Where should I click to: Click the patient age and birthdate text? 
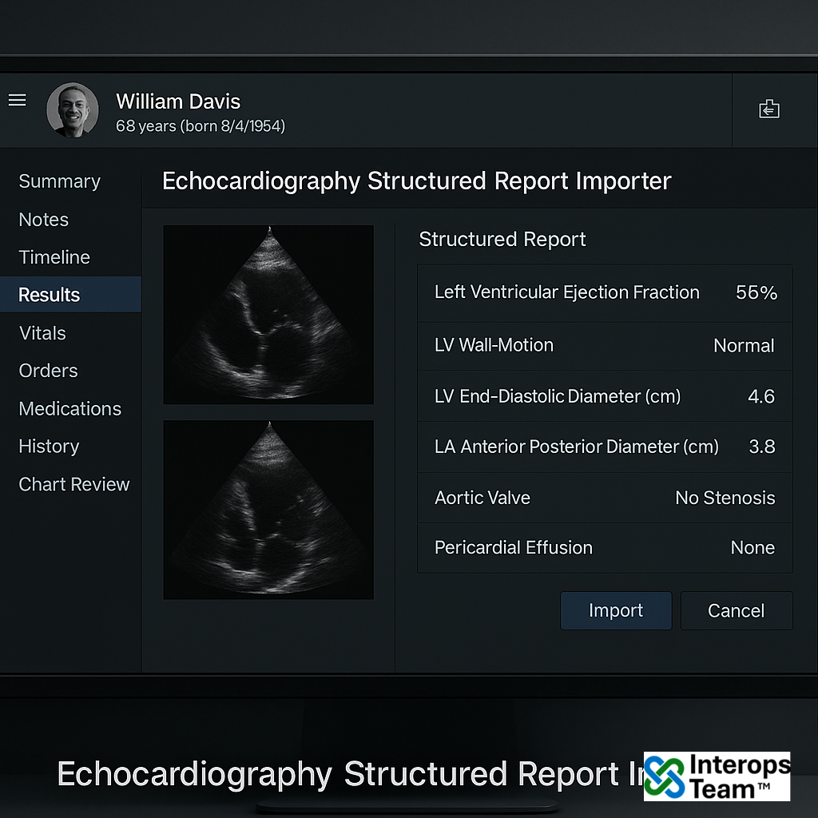201,125
